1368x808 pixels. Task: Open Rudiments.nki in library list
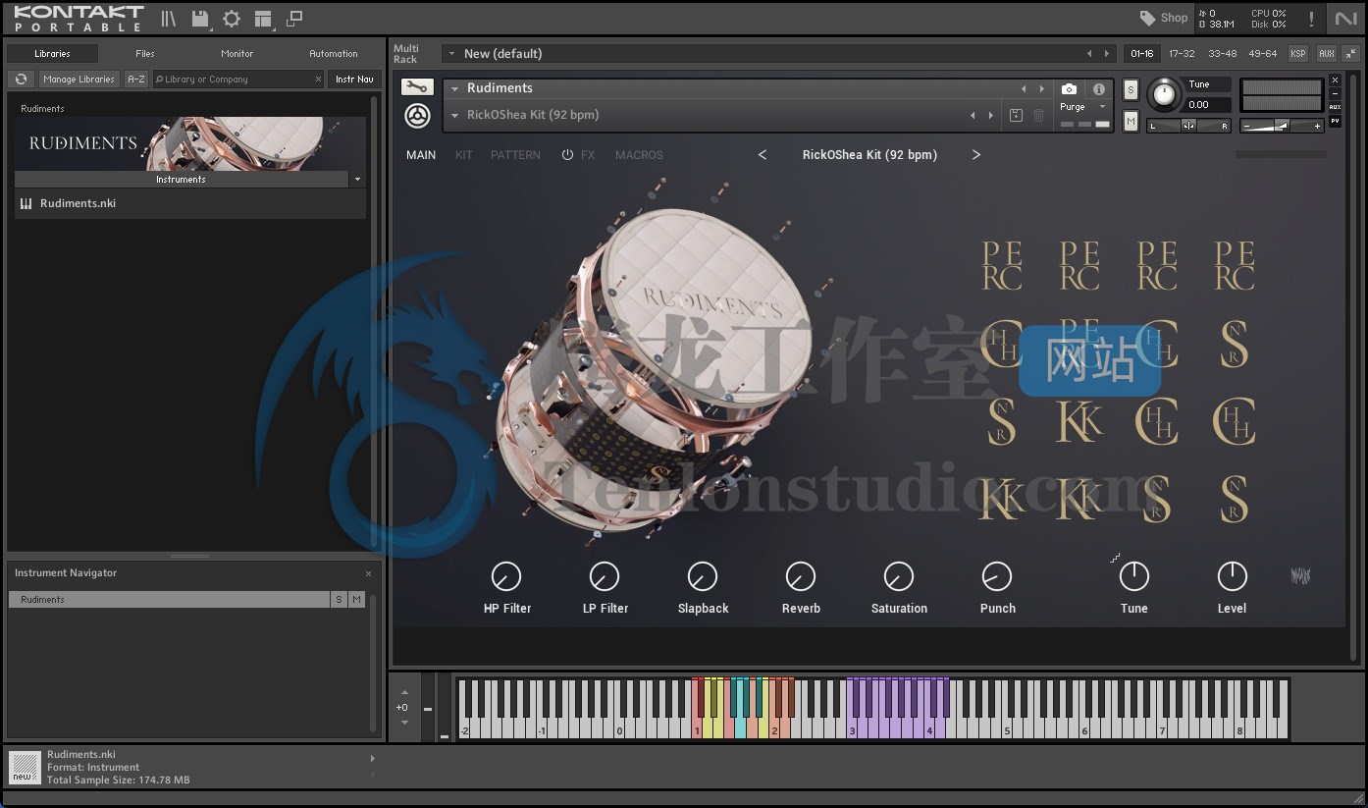(x=190, y=204)
